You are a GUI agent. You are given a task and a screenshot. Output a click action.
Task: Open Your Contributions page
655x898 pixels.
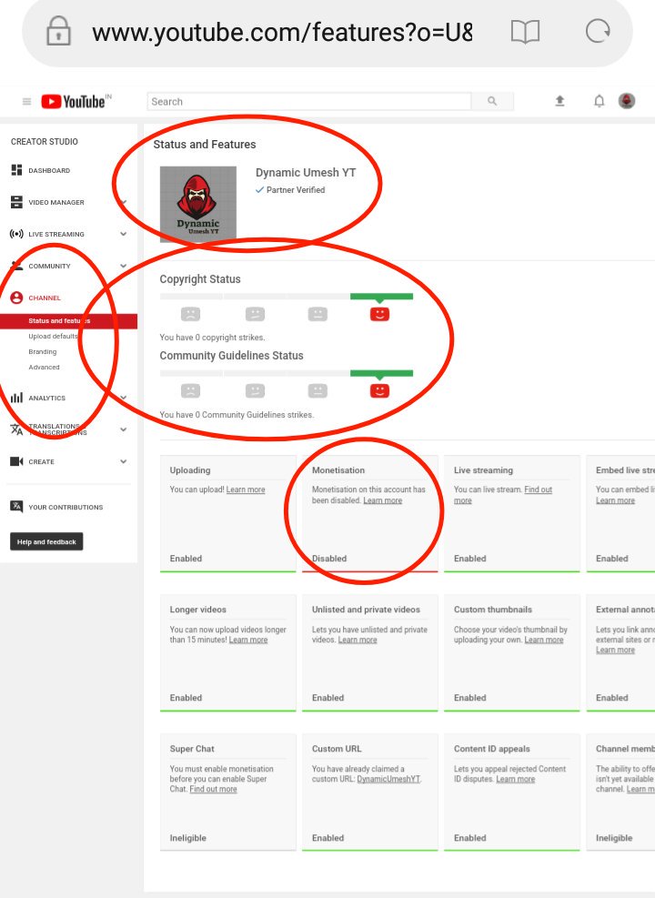[x=65, y=507]
